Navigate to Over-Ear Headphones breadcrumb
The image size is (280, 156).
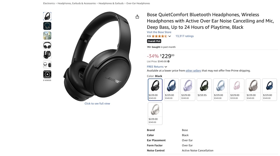point(138,3)
